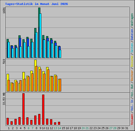Select day label '30' on the x-axis
The height and width of the screenshot is (131, 135).
pos(123,128)
